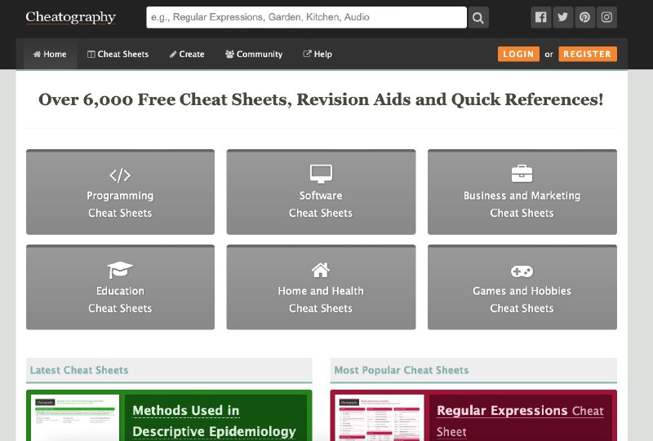The image size is (653, 441).
Task: Click the Education graduation cap icon
Action: pyautogui.click(x=120, y=270)
